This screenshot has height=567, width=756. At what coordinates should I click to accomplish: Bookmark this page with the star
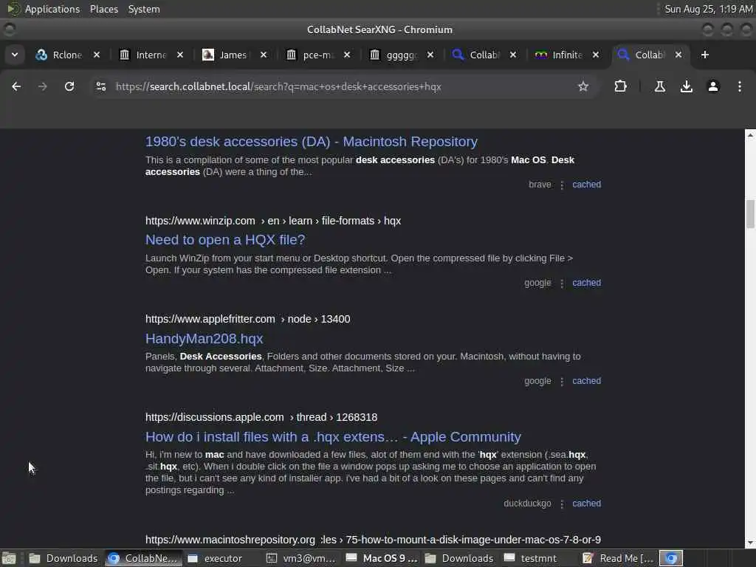click(583, 86)
